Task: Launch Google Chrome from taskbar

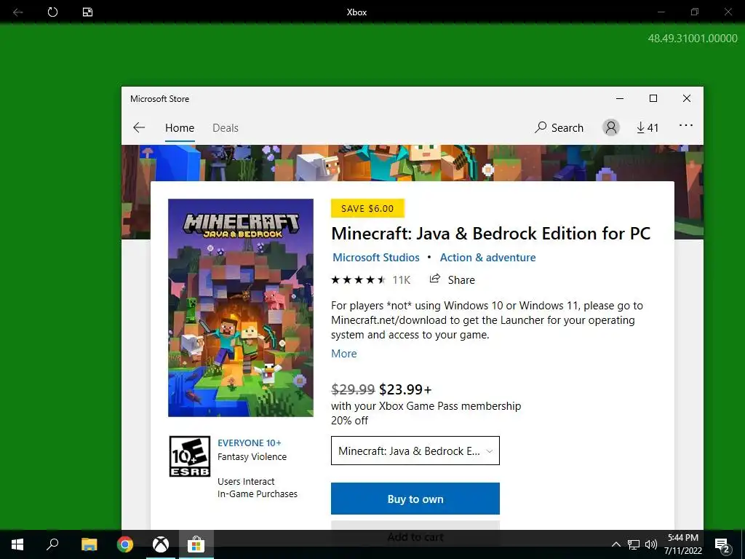Action: (x=125, y=544)
